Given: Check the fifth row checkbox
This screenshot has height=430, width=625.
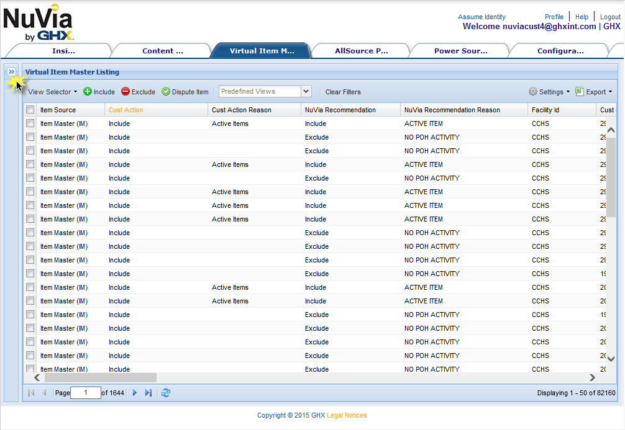Looking at the screenshot, I should point(30,178).
